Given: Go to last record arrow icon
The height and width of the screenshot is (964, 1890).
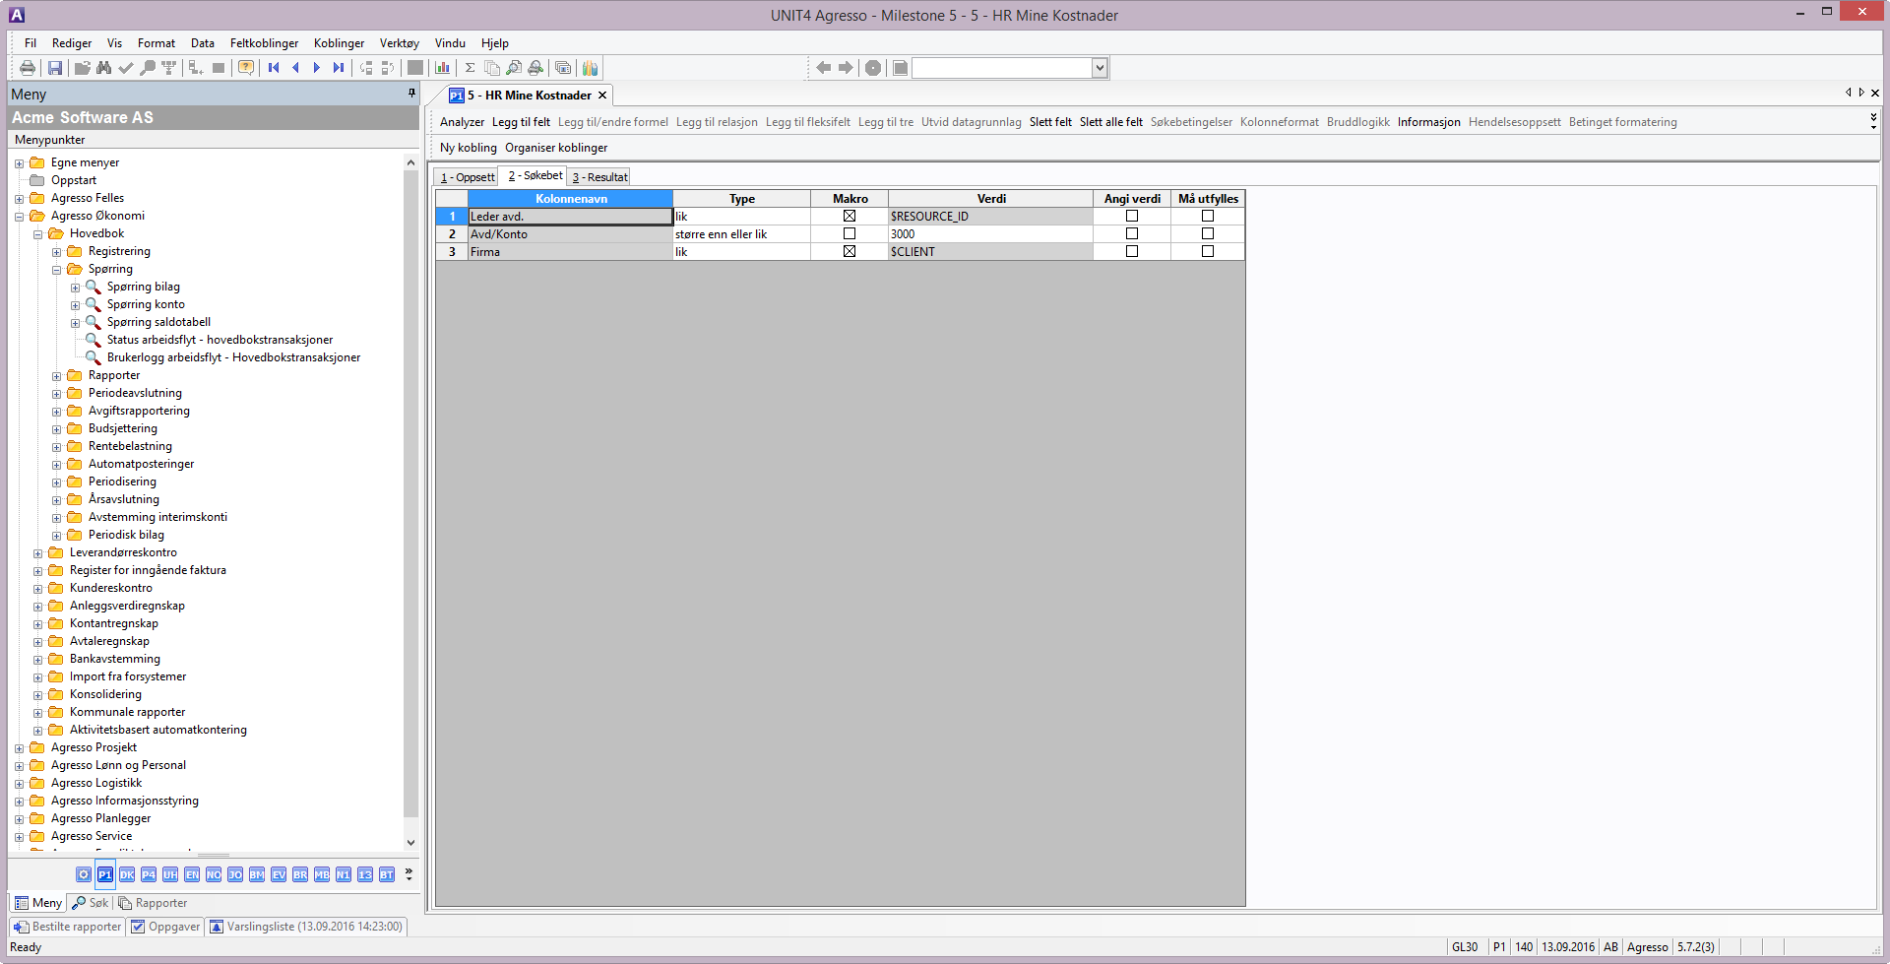Looking at the screenshot, I should (x=339, y=68).
